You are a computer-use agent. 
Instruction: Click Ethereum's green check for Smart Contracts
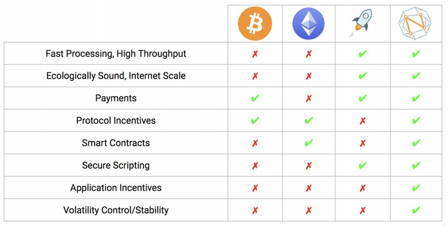pyautogui.click(x=308, y=143)
